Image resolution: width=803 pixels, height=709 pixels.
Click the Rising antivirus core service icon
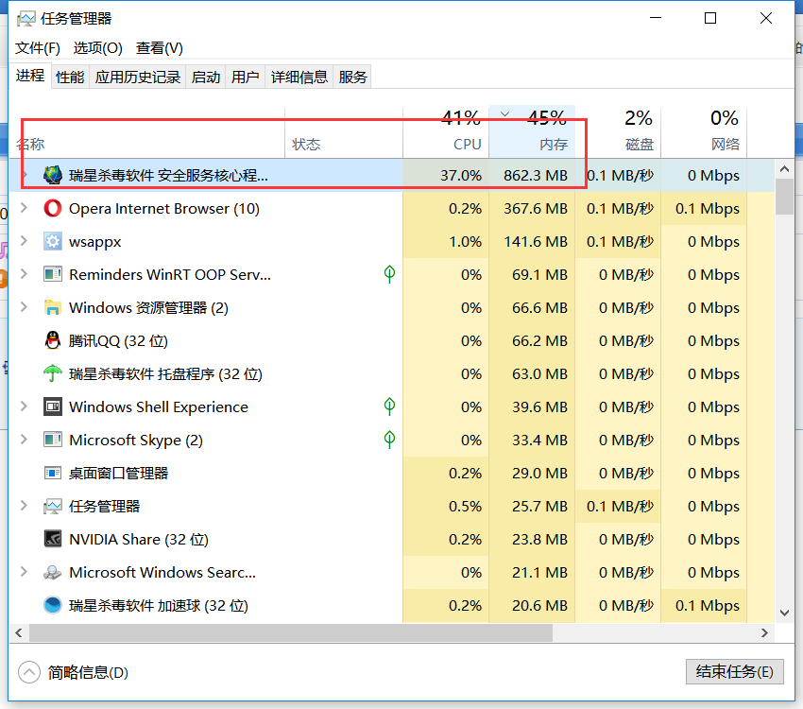point(53,175)
